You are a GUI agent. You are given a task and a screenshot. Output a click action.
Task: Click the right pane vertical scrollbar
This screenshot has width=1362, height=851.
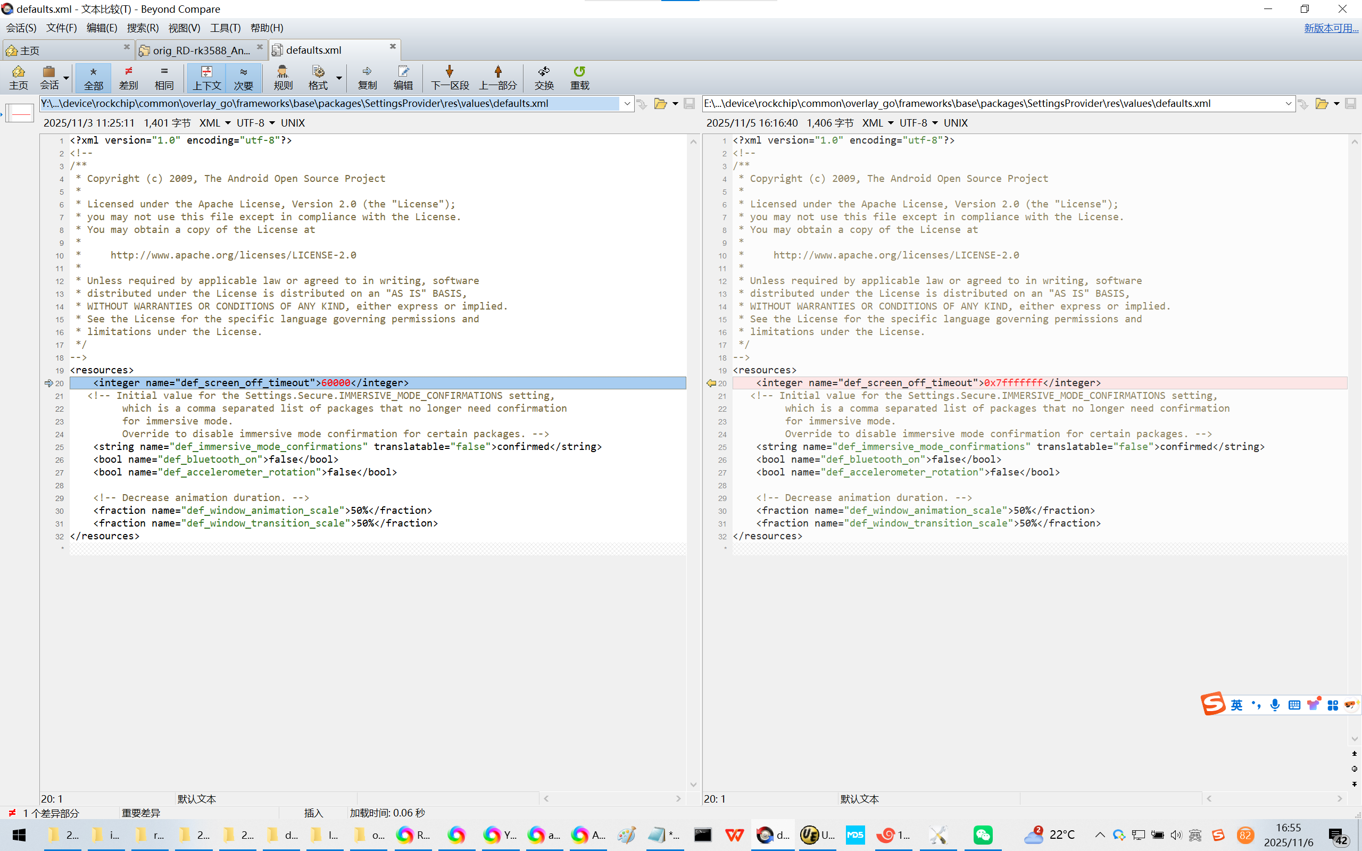(1354, 439)
